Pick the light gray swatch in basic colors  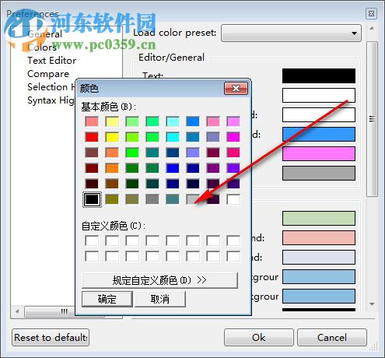193,199
